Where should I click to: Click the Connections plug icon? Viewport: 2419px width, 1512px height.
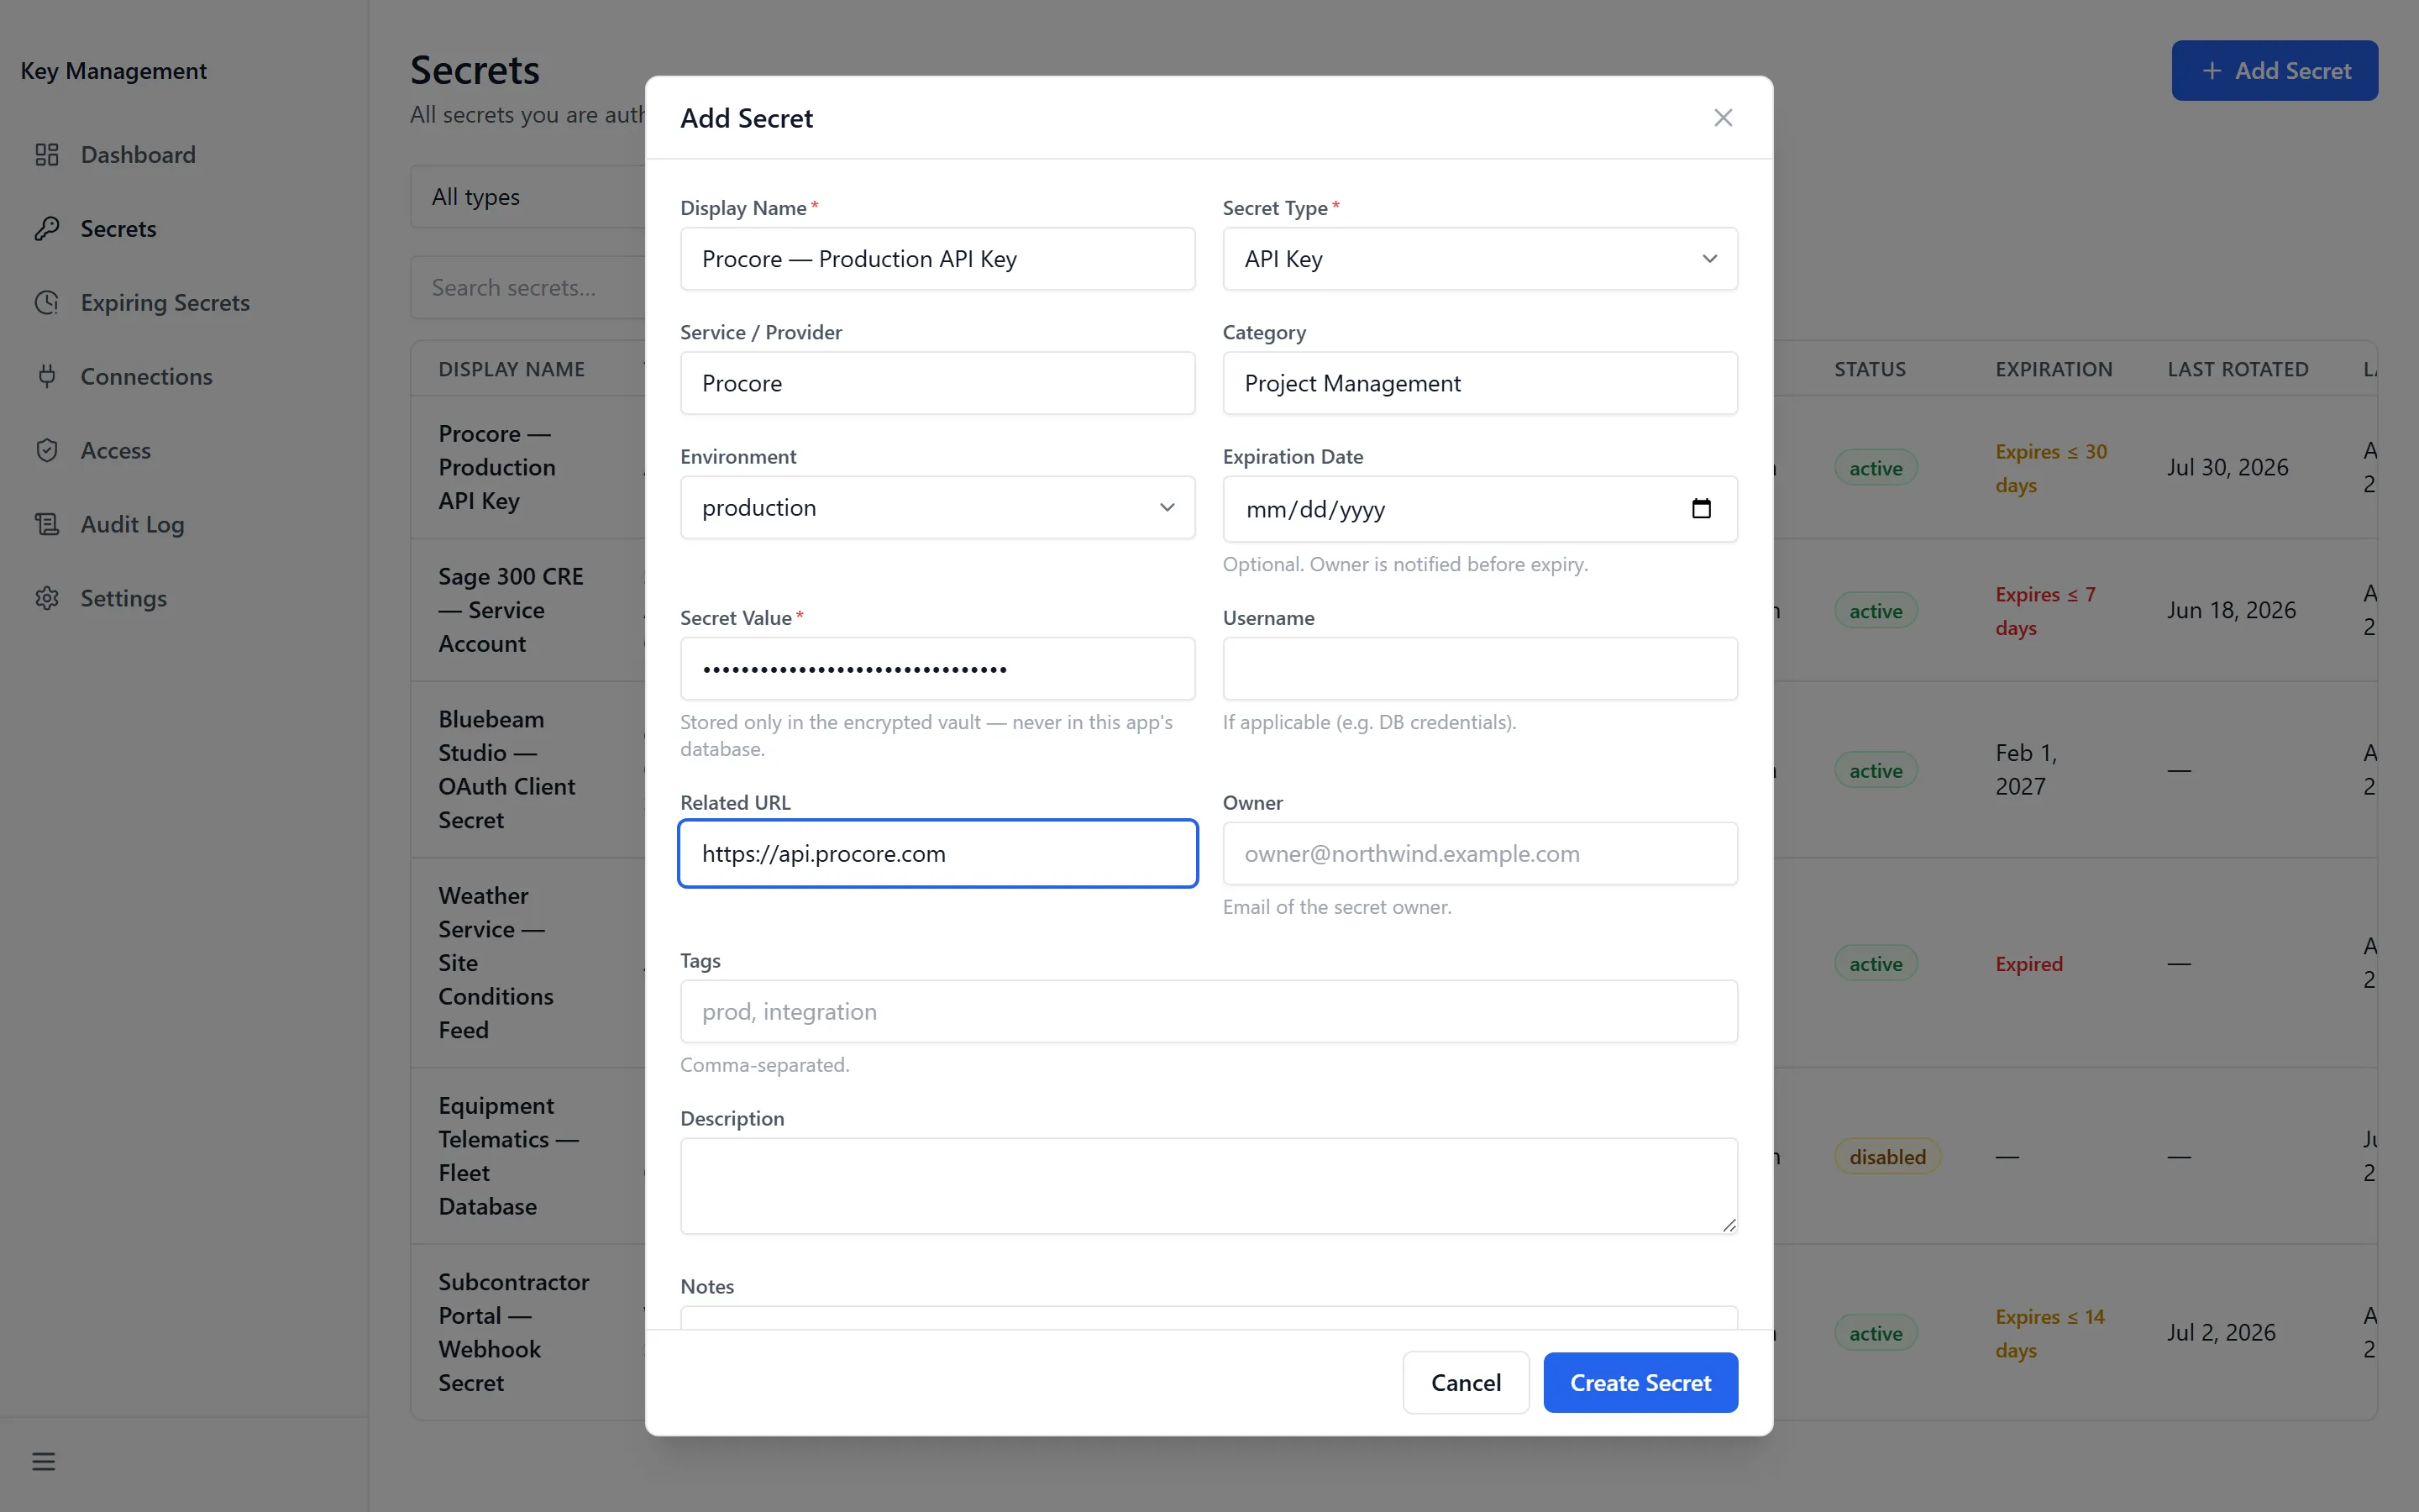tap(47, 376)
